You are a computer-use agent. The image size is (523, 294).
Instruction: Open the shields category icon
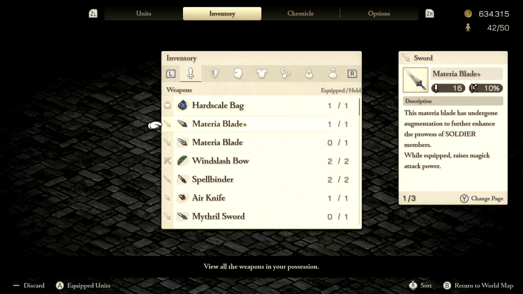point(214,73)
